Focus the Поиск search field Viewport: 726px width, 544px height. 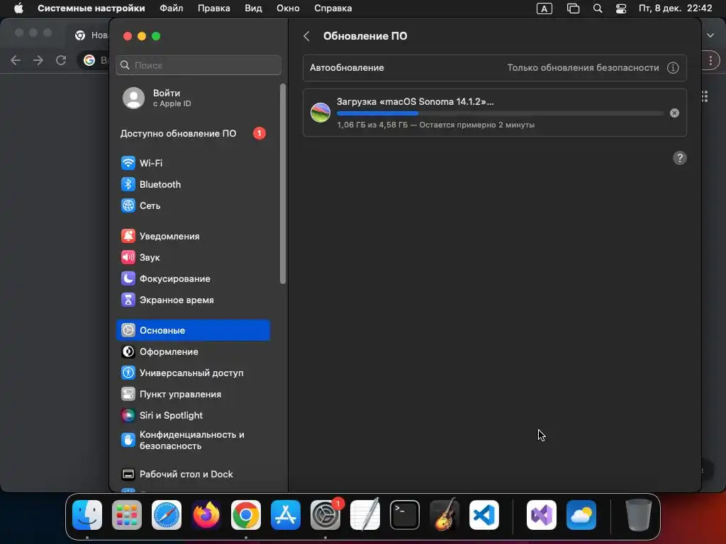tap(199, 65)
